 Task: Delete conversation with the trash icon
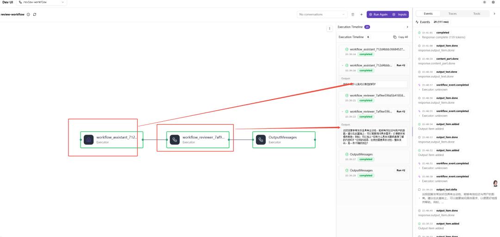pyautogui.click(x=353, y=14)
